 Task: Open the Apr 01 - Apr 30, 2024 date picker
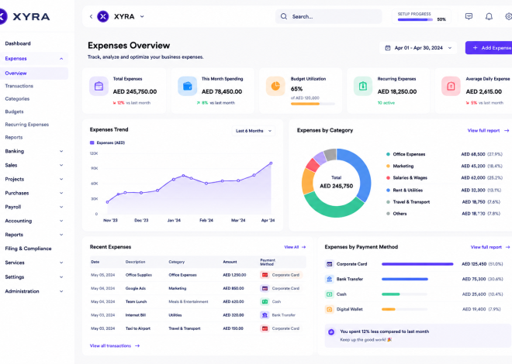(418, 48)
